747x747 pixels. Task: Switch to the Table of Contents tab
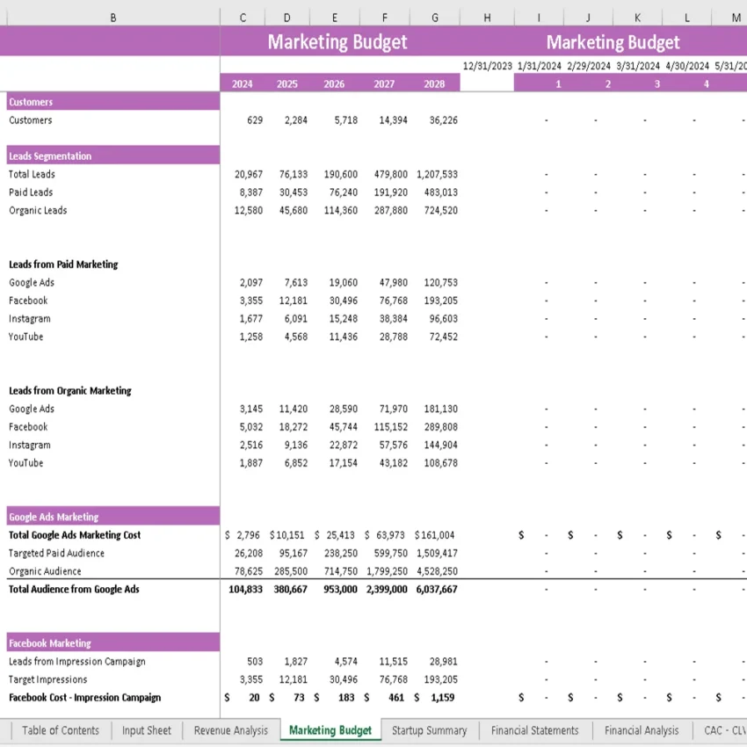point(60,730)
